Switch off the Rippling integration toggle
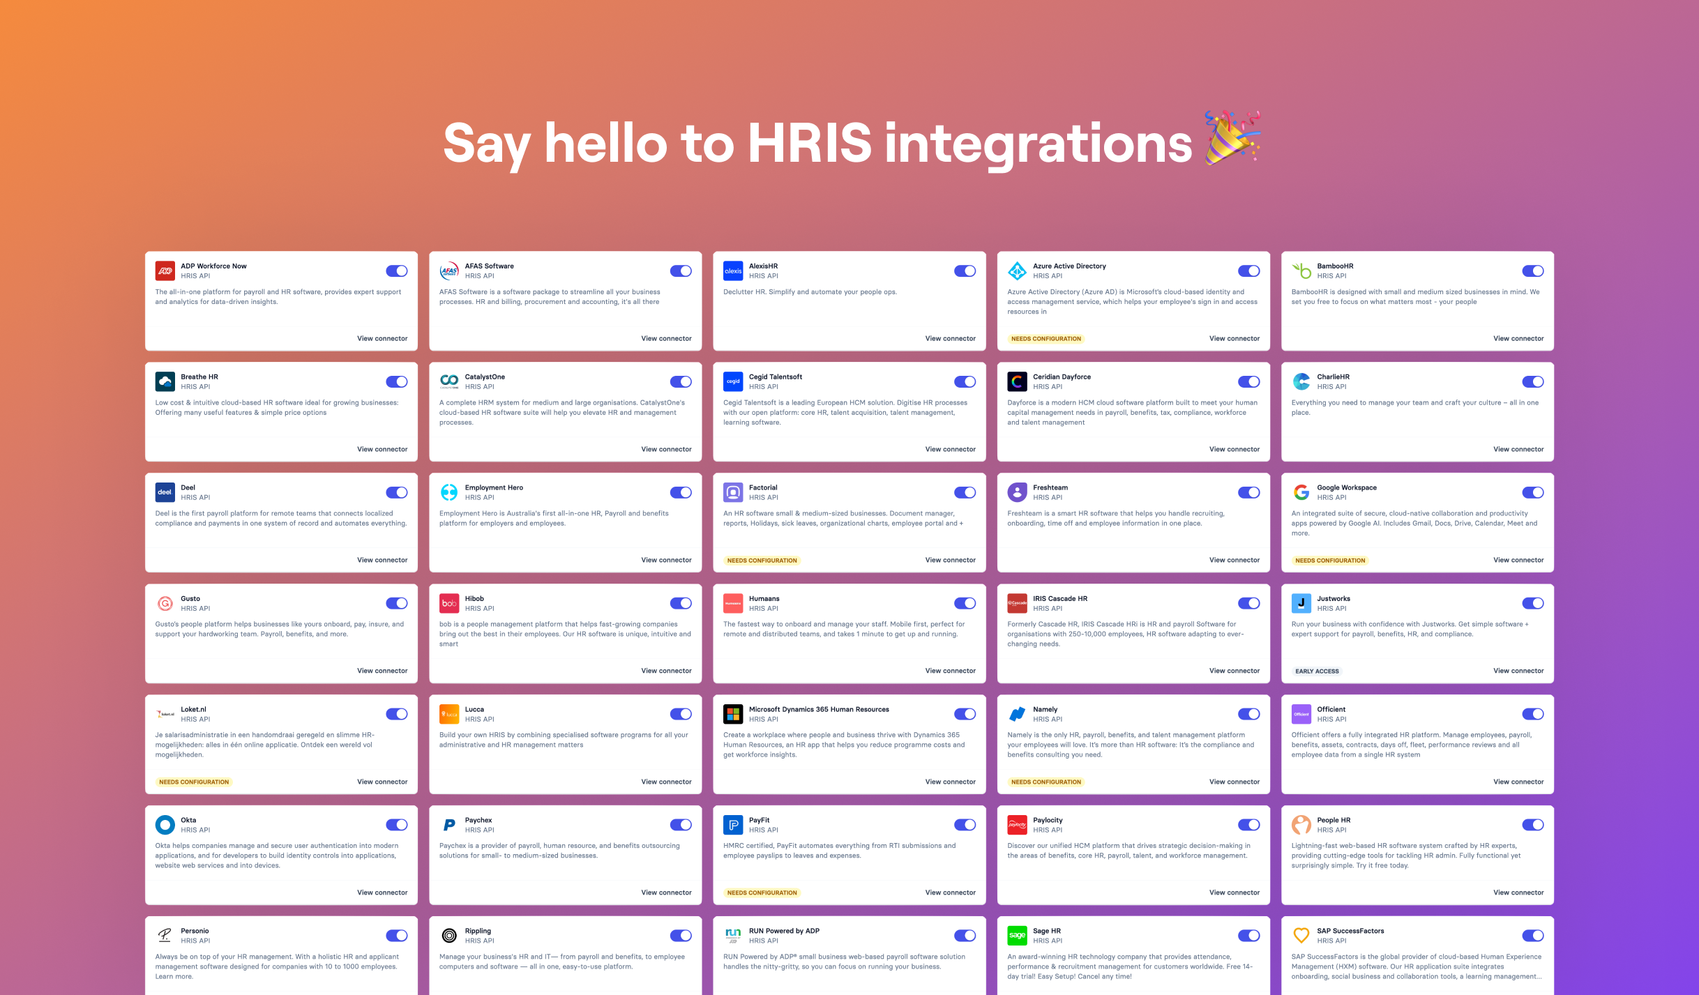The image size is (1699, 995). pos(681,936)
